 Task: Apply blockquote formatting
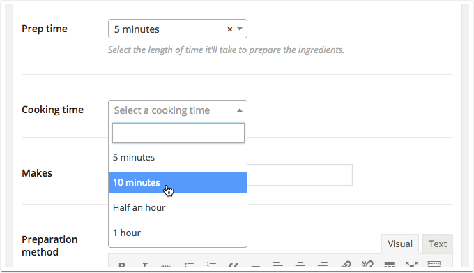(233, 265)
